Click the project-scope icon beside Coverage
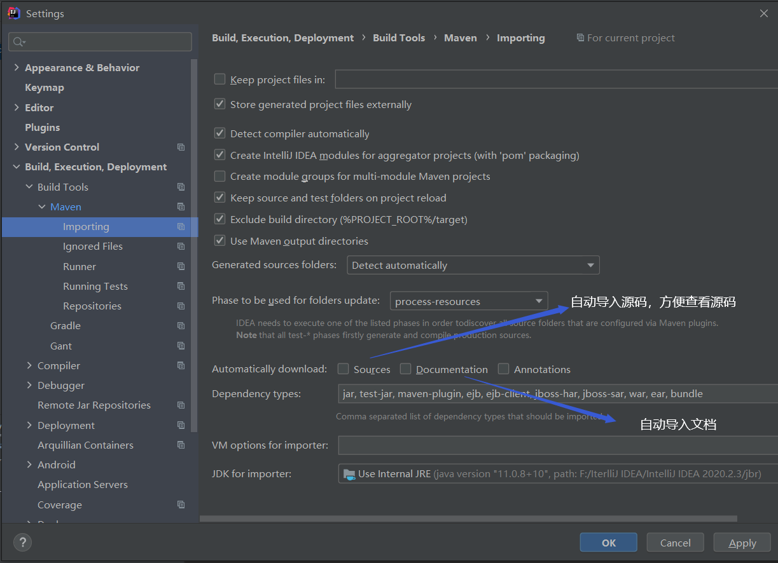The height and width of the screenshot is (563, 778). point(181,505)
